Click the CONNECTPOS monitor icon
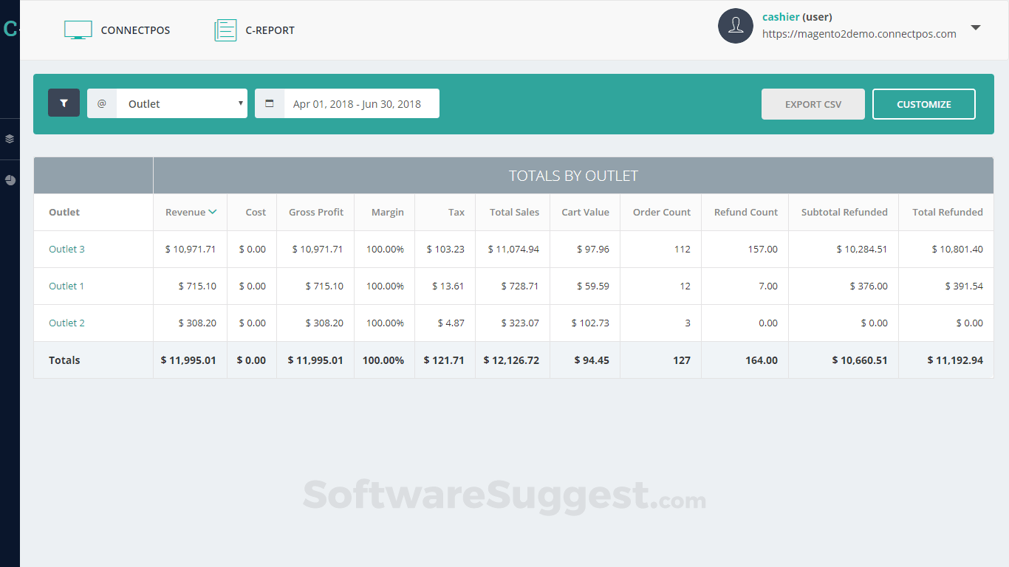Viewport: 1009px width, 567px height. 78,28
